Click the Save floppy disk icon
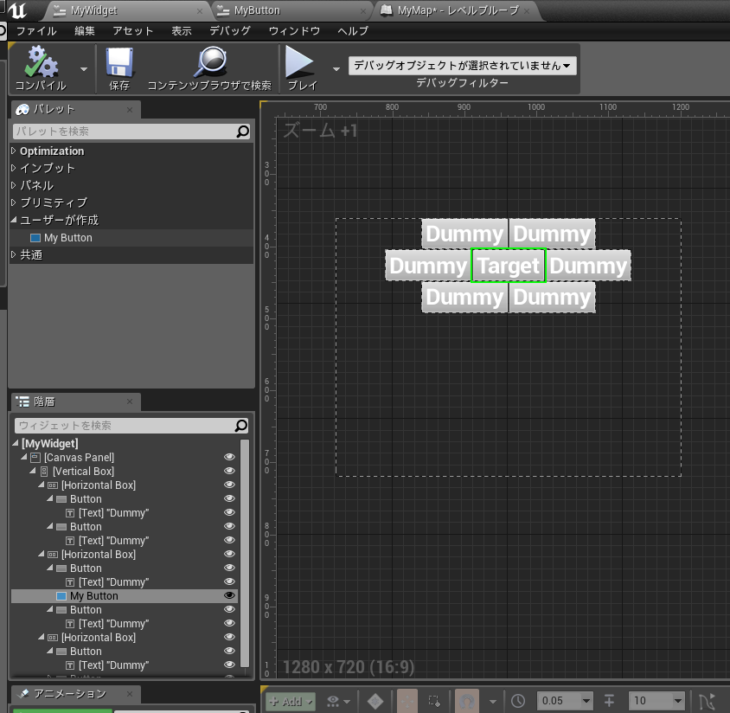The width and height of the screenshot is (730, 713). 119,62
